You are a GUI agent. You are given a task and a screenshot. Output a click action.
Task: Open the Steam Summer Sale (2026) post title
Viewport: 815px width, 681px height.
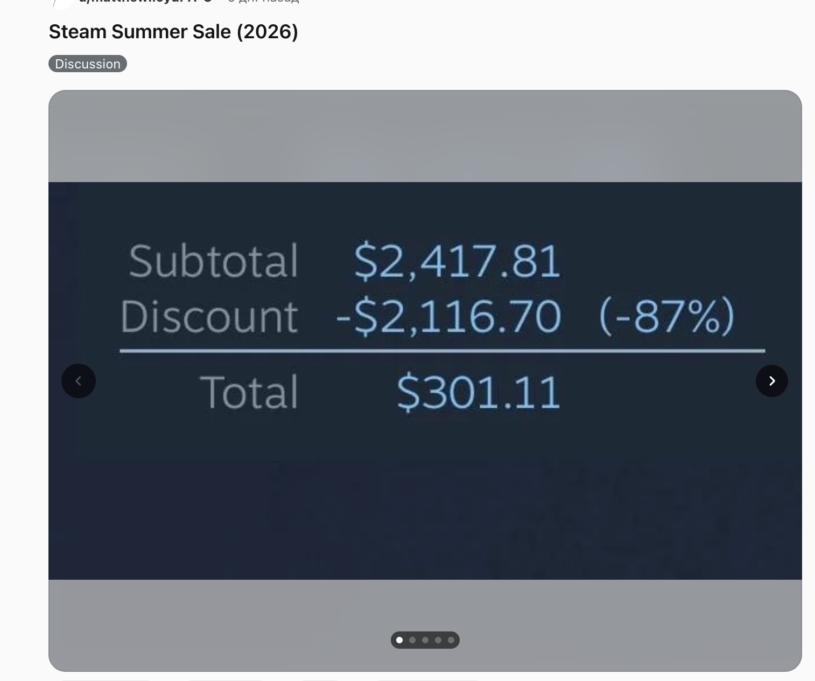tap(173, 32)
